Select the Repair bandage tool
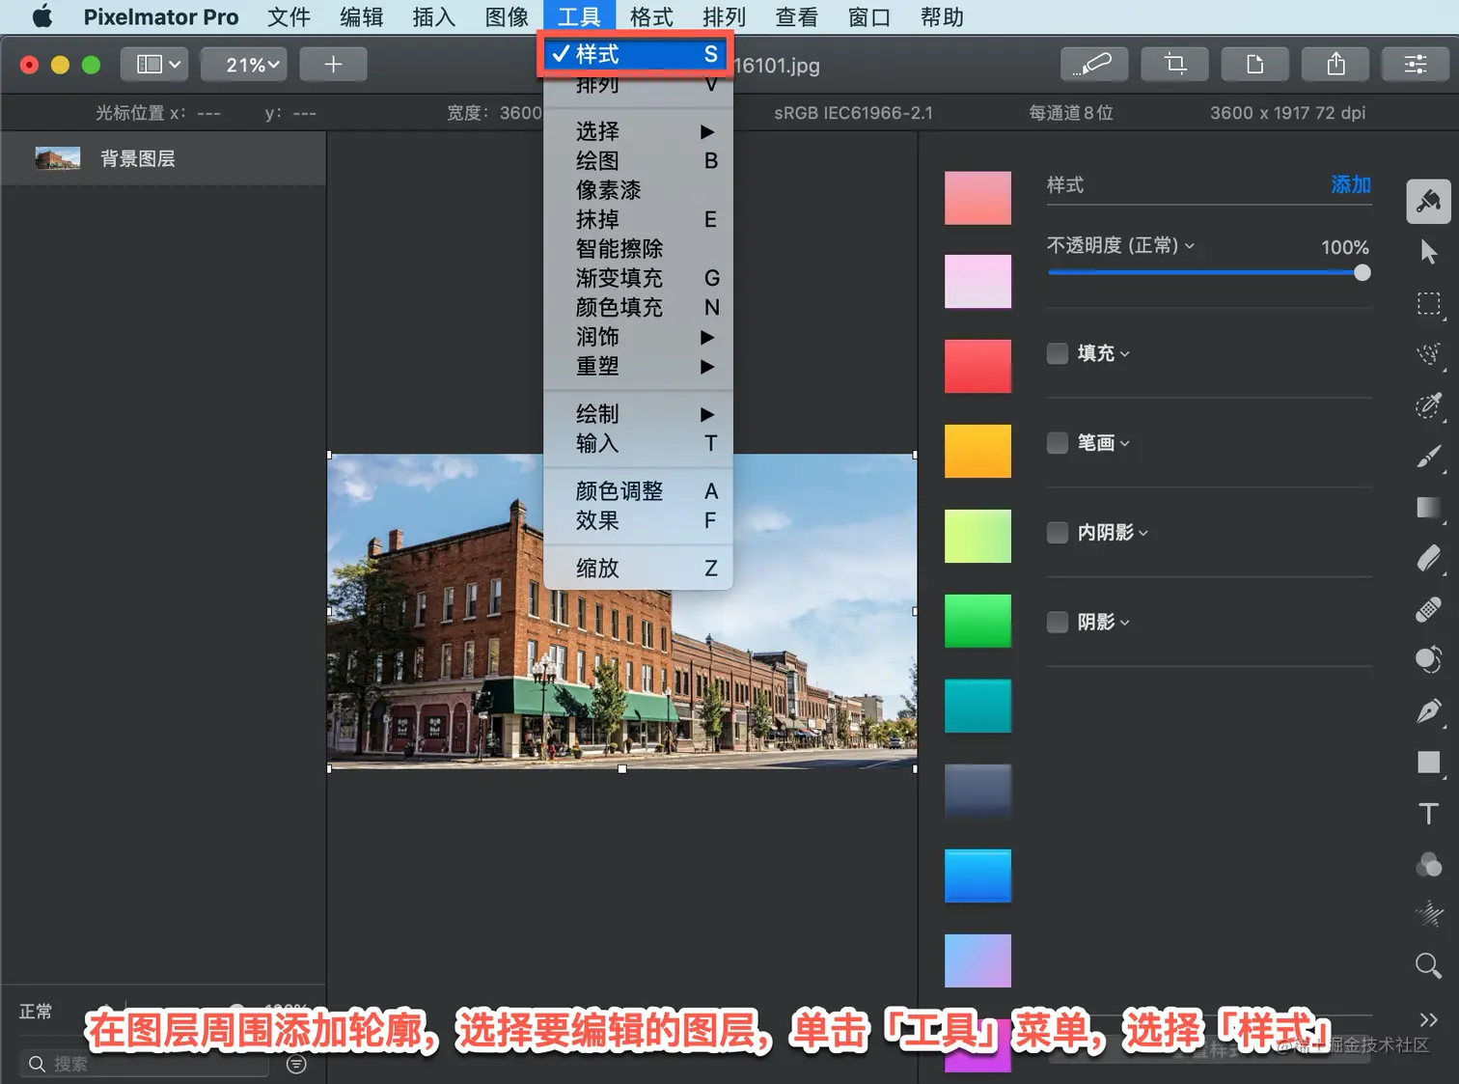 1429,609
